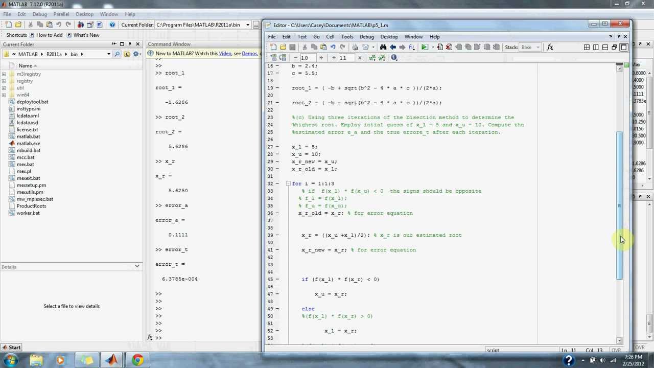
Task: Create a new file from Editor toolbar
Action: (273, 47)
